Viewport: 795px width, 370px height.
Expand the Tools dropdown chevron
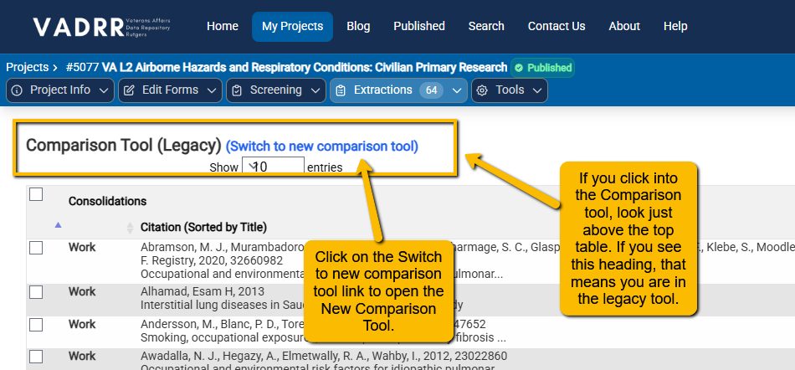click(x=537, y=90)
